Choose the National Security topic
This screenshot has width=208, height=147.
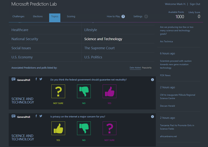[x=25, y=39]
